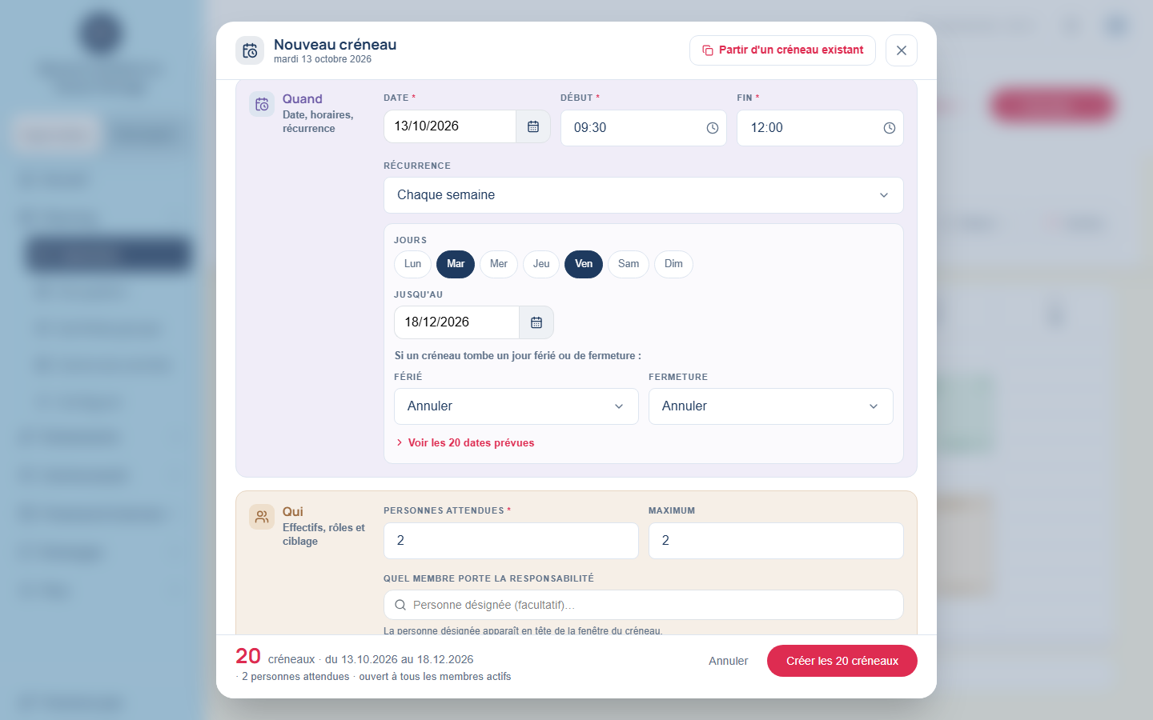
Task: Open the calendar picker for the Date field
Action: (533, 126)
